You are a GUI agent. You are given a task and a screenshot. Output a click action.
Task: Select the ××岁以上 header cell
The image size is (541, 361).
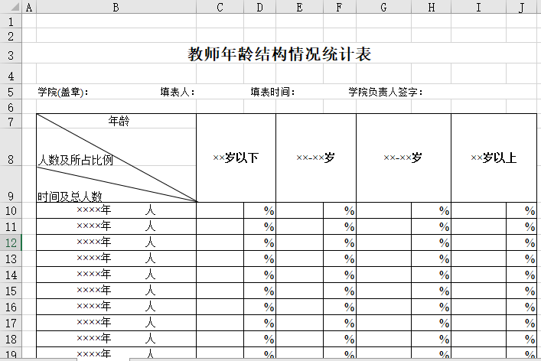click(x=494, y=158)
